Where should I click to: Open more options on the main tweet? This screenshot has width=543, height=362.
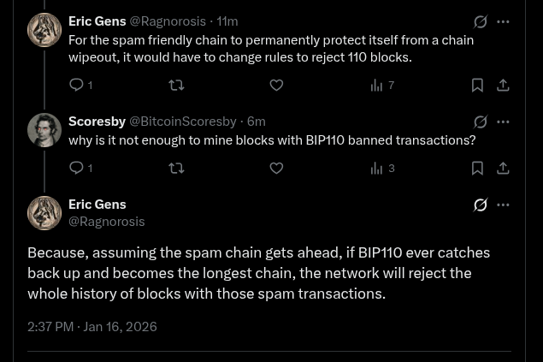[x=504, y=205]
